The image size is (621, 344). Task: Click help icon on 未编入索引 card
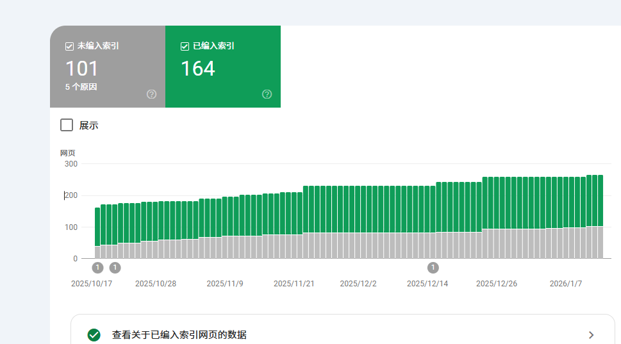151,94
